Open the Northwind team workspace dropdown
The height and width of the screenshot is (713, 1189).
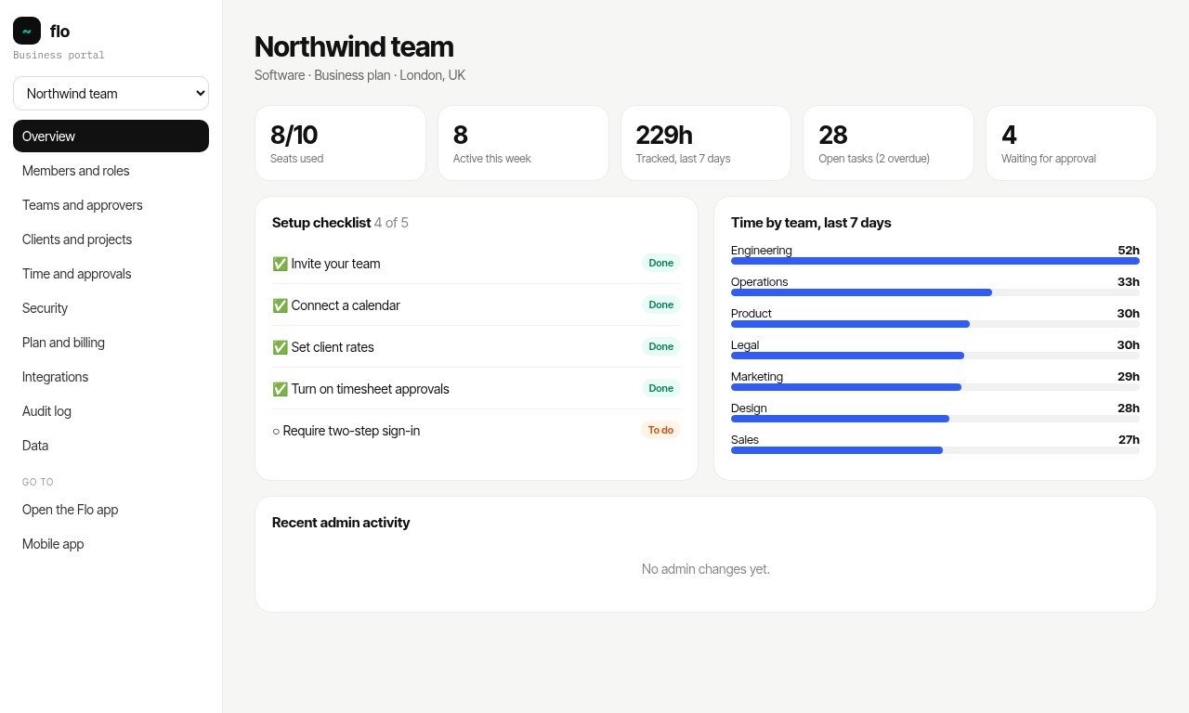tap(111, 94)
